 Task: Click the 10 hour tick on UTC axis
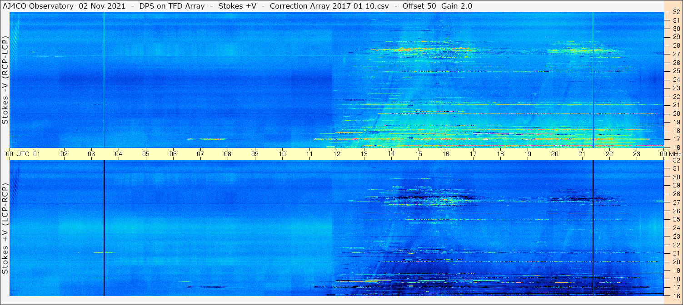point(282,154)
